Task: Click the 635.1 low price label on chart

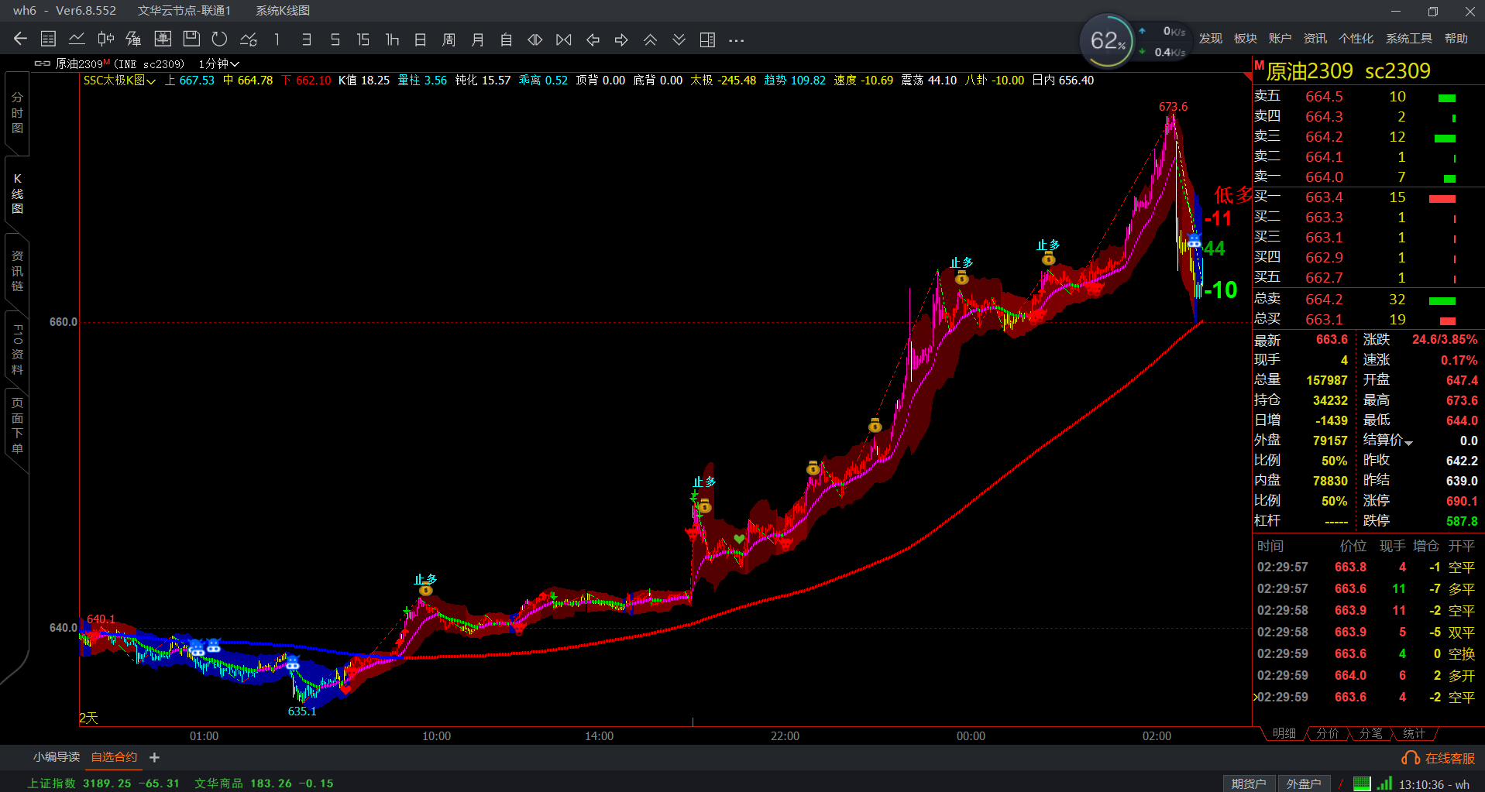Action: click(302, 711)
